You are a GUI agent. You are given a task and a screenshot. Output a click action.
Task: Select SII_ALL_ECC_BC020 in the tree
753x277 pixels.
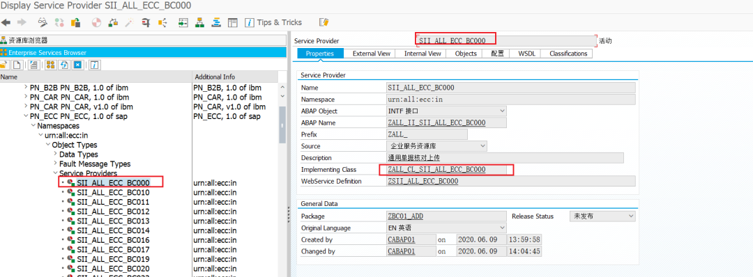[113, 269]
